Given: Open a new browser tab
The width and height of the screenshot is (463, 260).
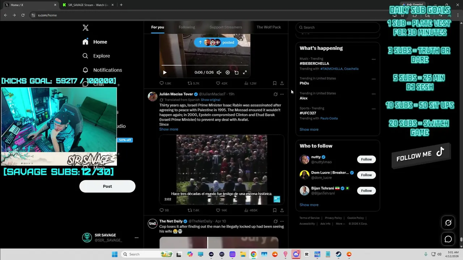Looking at the screenshot, I should tap(121, 5).
